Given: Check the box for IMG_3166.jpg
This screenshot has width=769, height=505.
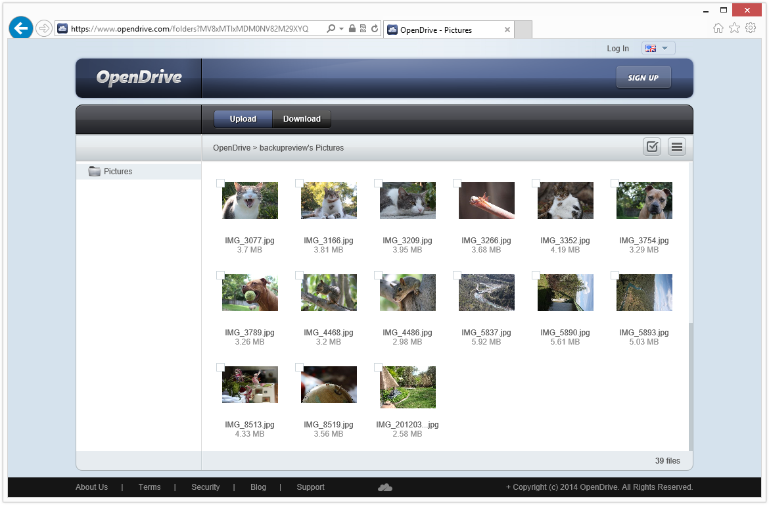Looking at the screenshot, I should 299,183.
